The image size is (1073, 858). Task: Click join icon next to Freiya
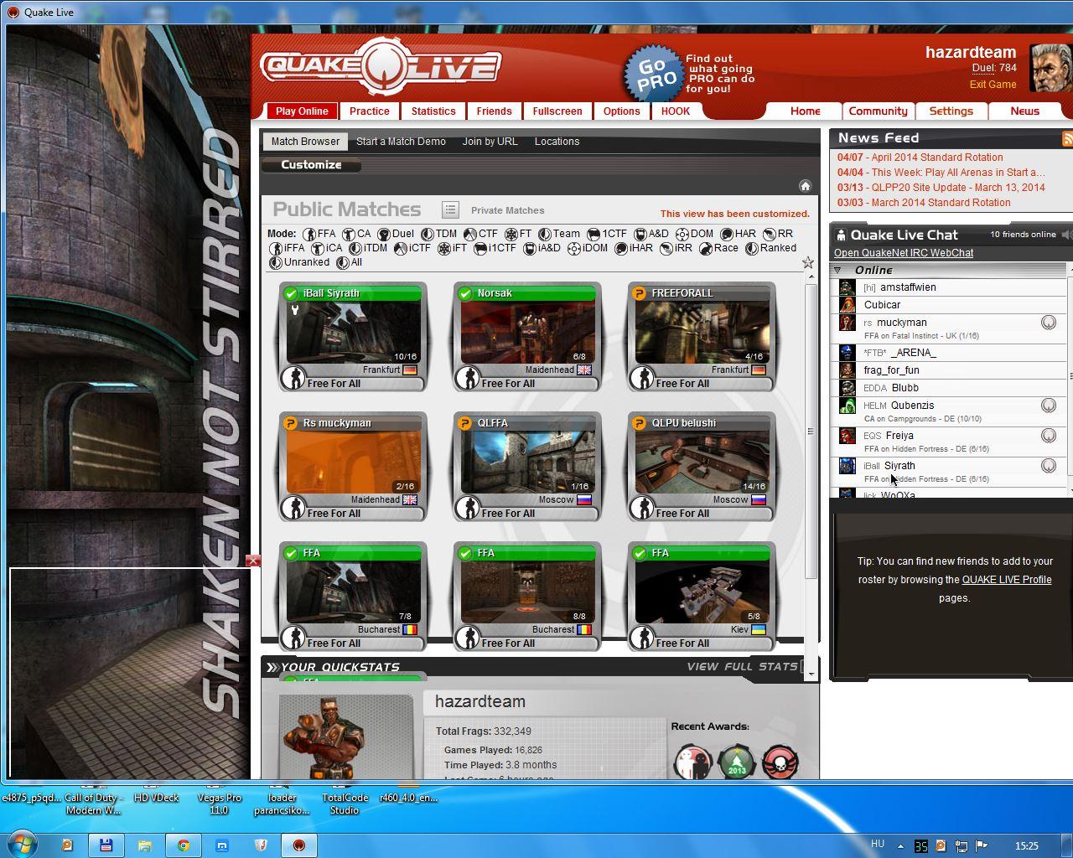pos(1049,436)
